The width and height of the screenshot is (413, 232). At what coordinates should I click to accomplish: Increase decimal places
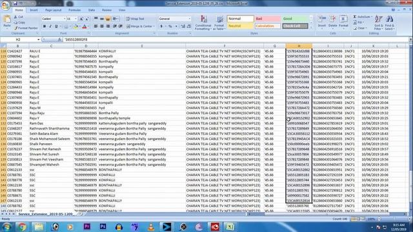click(183, 26)
